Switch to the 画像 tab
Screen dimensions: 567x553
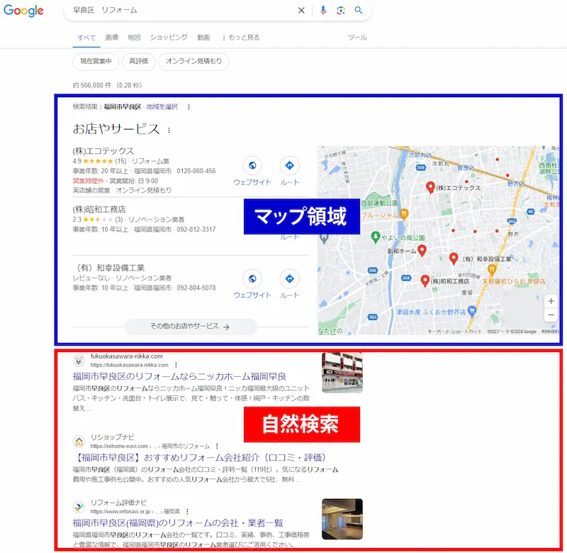112,38
